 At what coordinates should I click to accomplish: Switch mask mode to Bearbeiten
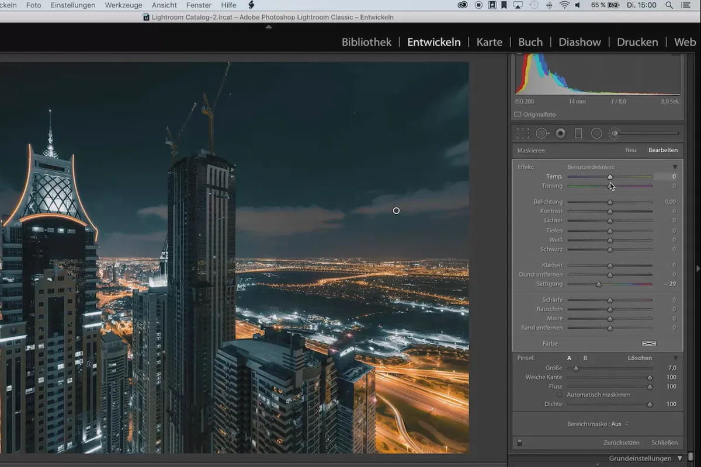pos(663,150)
